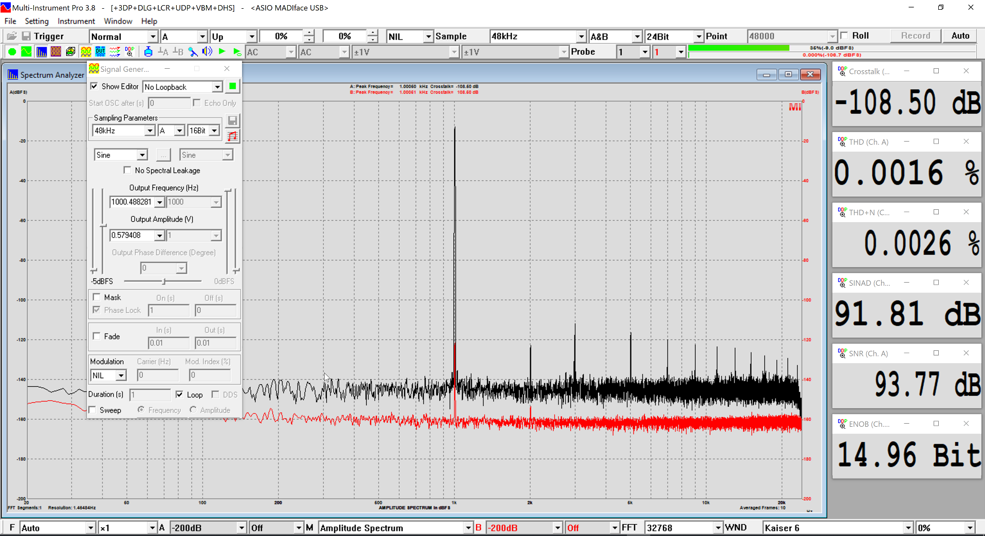
Task: Open the Help menu
Action: click(149, 21)
